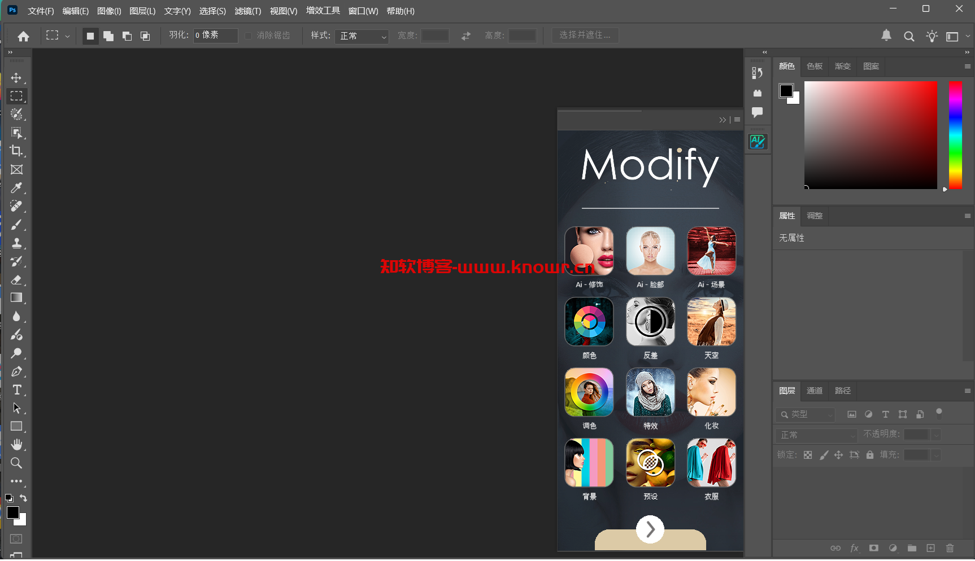Select the Frame tool
975x561 pixels.
click(16, 169)
